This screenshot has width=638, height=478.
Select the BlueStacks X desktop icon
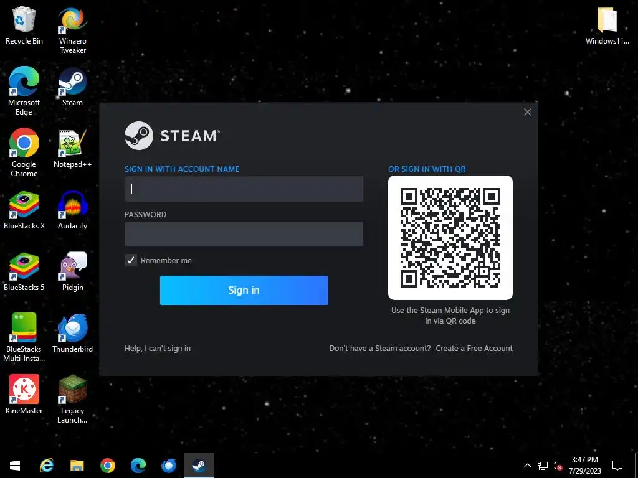point(24,210)
